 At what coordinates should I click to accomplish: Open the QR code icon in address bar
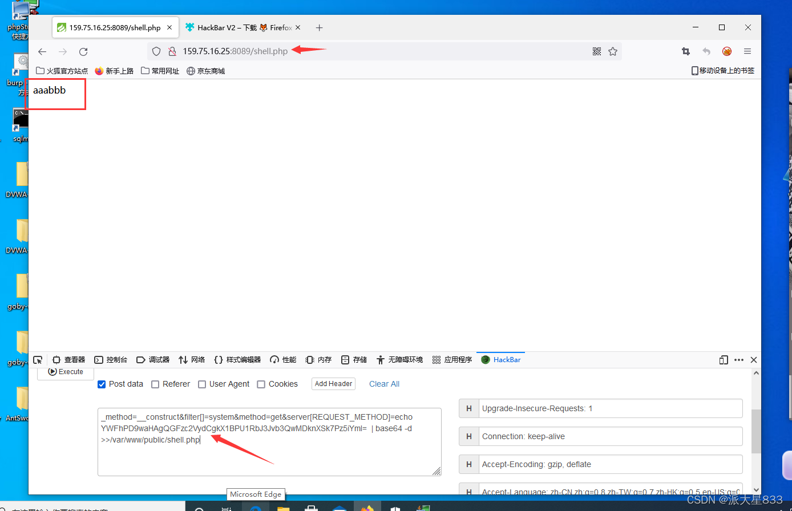(597, 51)
